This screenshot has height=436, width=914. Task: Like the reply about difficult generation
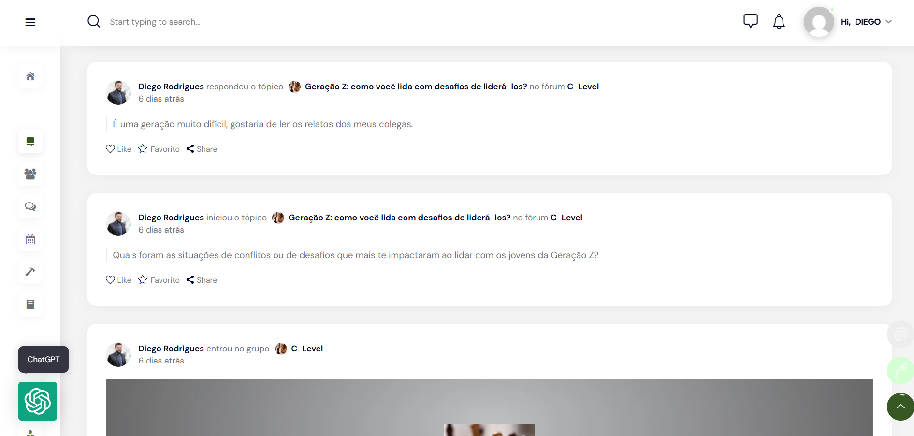[x=118, y=149]
